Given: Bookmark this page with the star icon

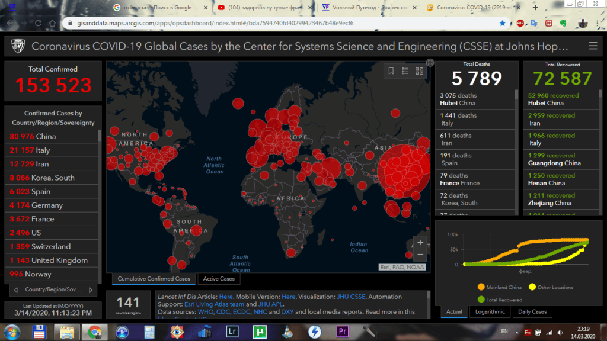Looking at the screenshot, I should [x=503, y=23].
